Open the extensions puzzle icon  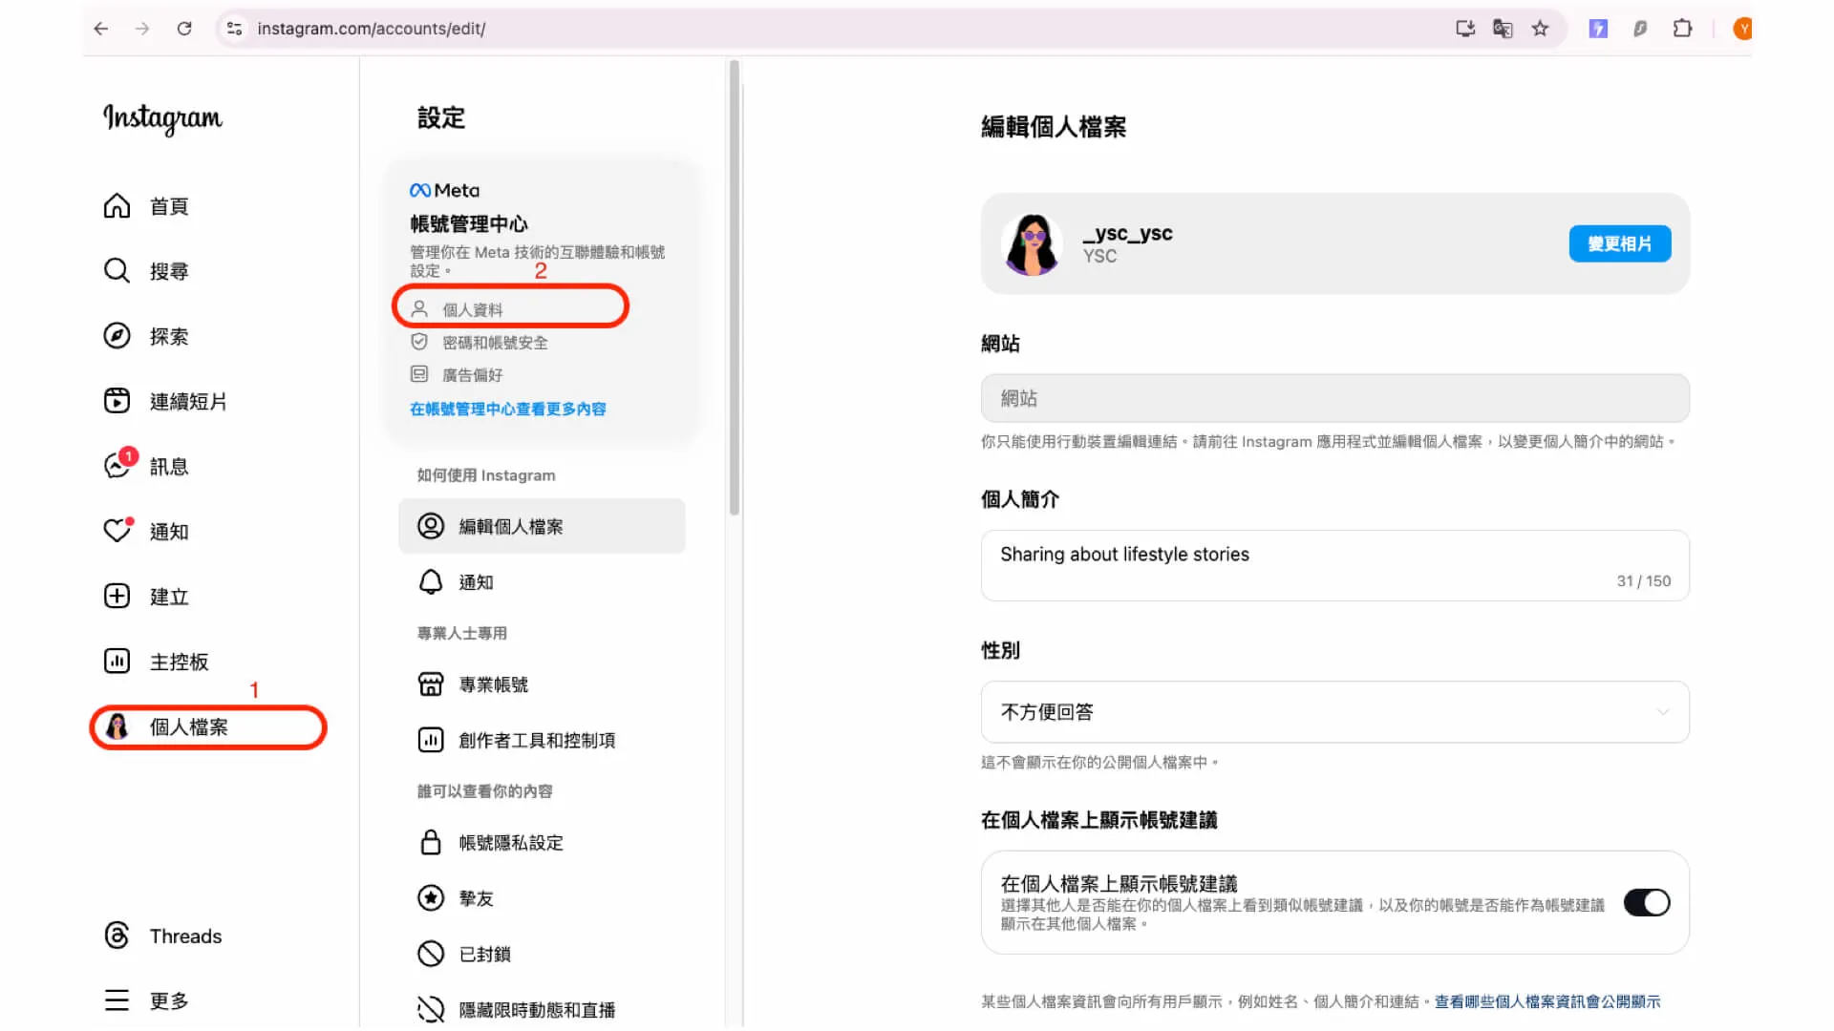[1683, 29]
